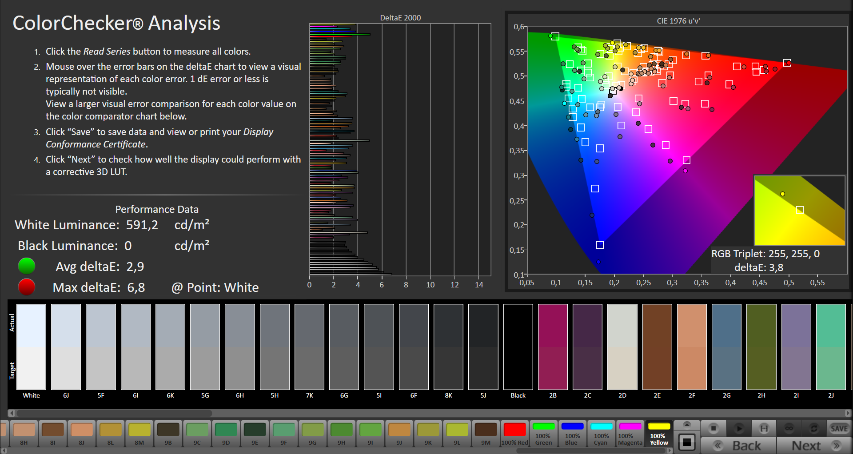Viewport: 853px width, 454px height.
Task: Click the Black comparator swatch
Action: [518, 347]
